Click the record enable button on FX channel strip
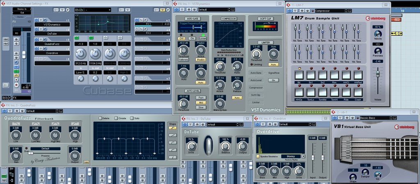420x184 pixels. coord(16,84)
